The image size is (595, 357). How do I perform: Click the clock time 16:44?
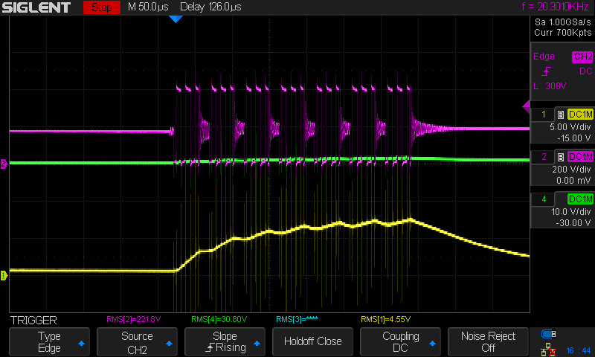point(579,350)
